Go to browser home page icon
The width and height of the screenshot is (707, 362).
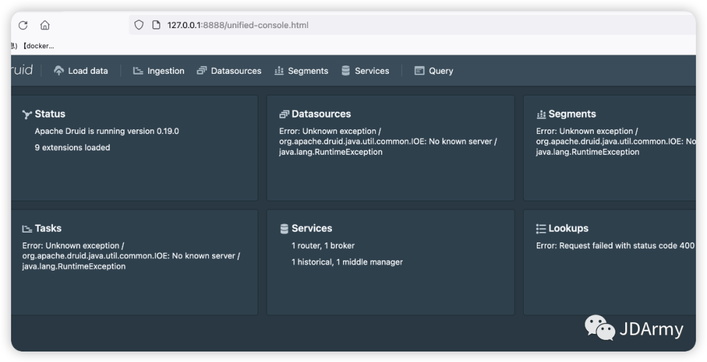(x=45, y=25)
